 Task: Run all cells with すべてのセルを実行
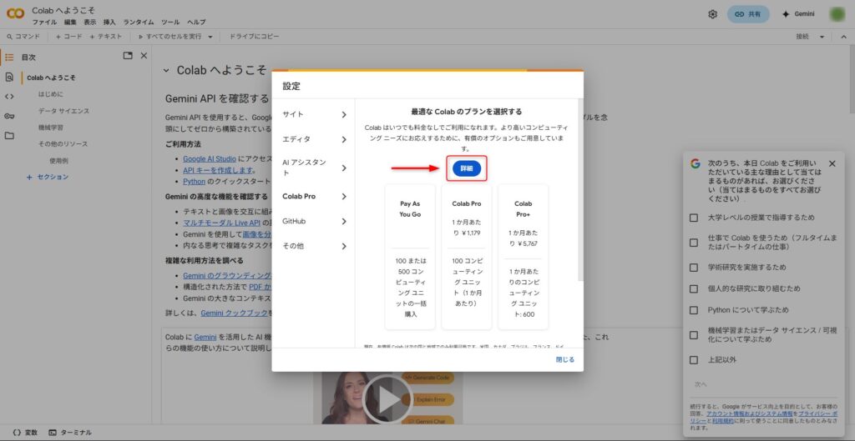[169, 37]
